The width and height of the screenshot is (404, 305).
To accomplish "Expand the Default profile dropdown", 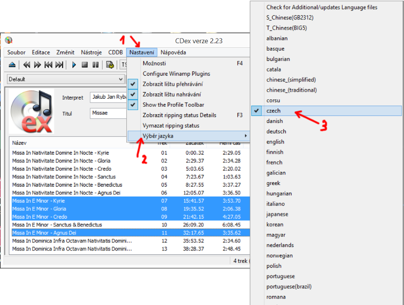I will pos(121,79).
